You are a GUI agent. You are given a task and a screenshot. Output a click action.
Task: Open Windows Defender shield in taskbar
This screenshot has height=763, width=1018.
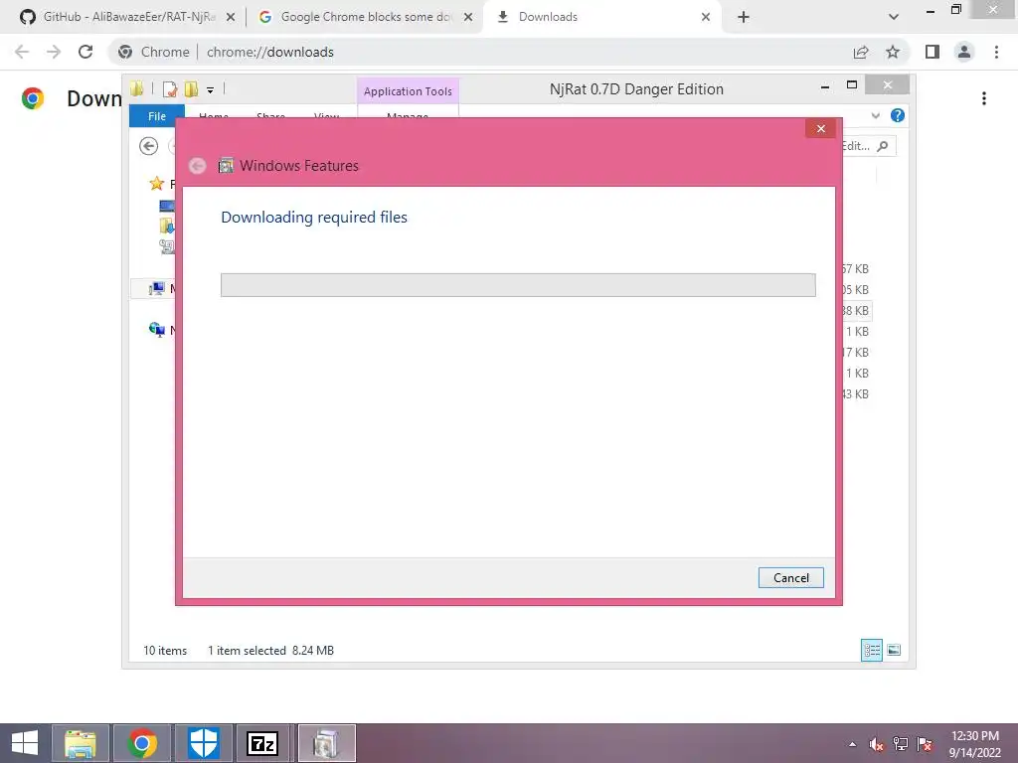[203, 743]
